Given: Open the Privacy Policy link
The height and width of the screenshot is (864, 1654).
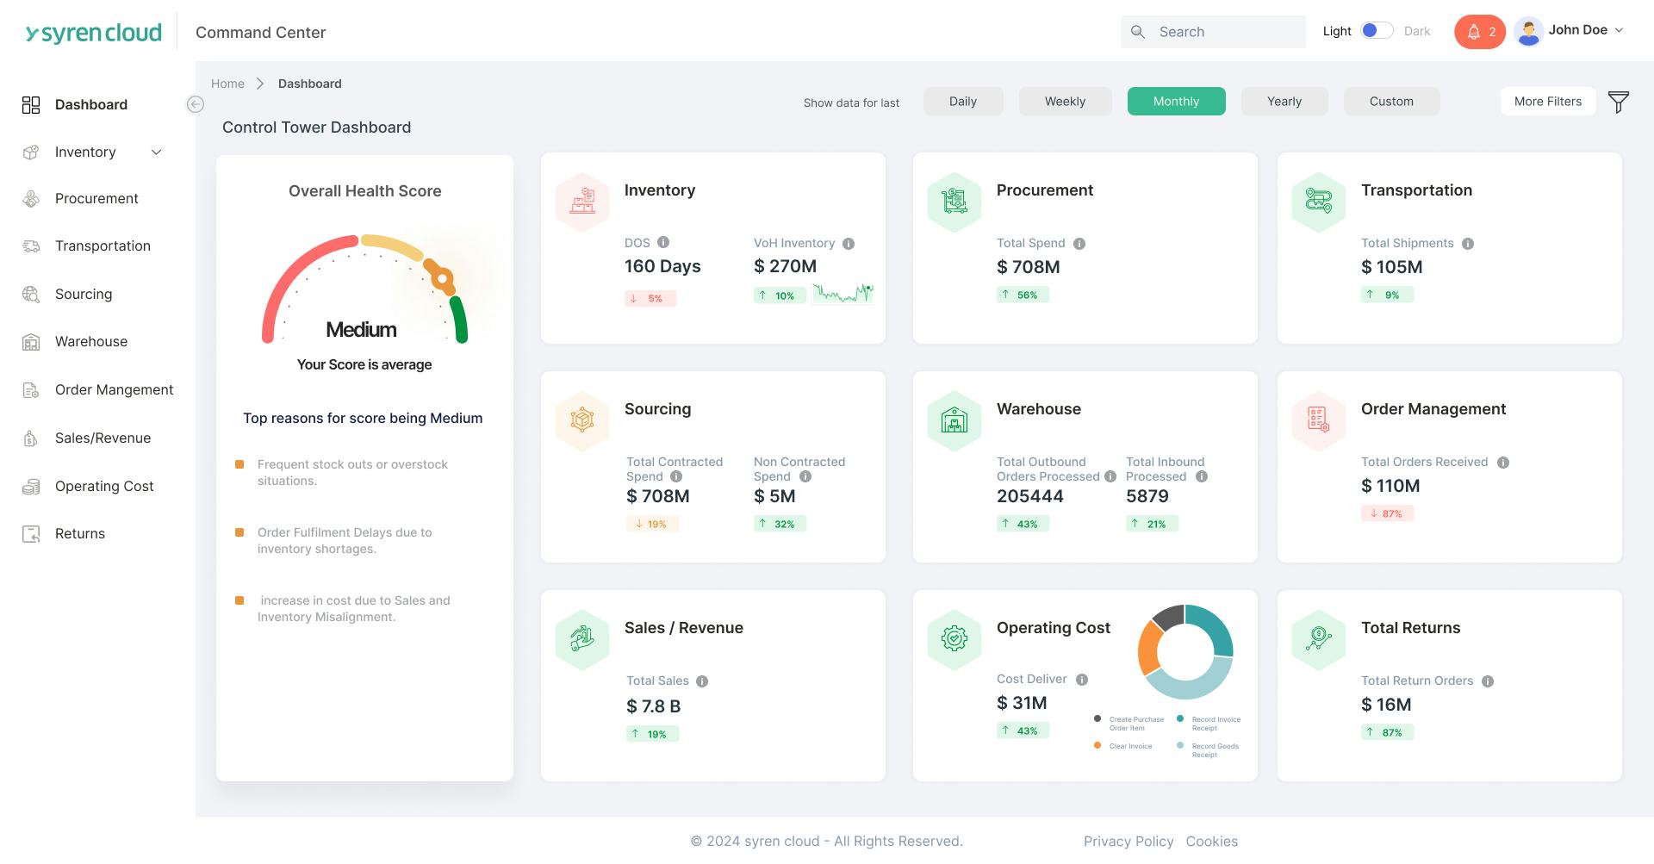Looking at the screenshot, I should click(1129, 841).
